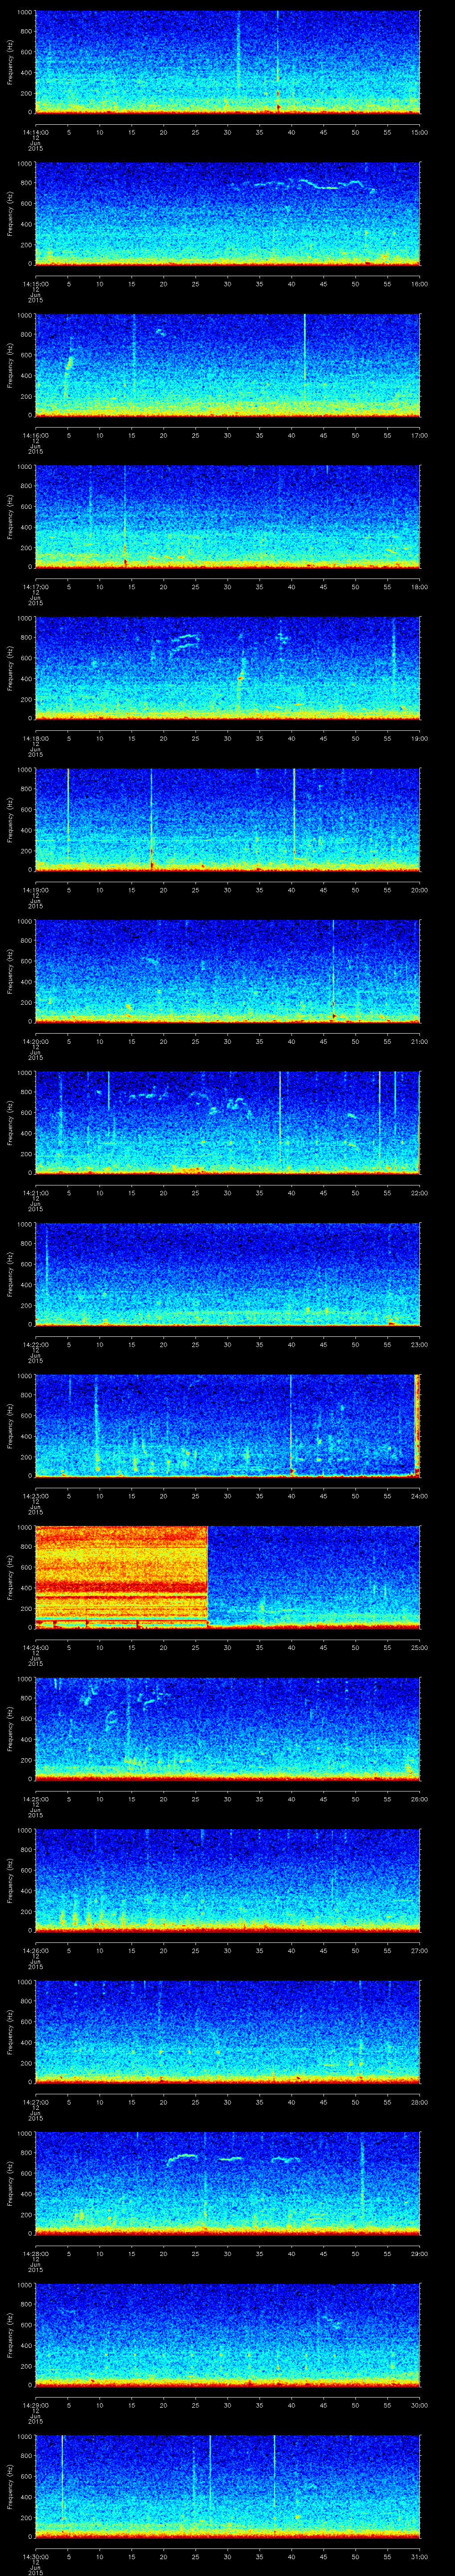Click the 14:22:00 start time label
The width and height of the screenshot is (455, 2576).
pyautogui.click(x=35, y=1344)
